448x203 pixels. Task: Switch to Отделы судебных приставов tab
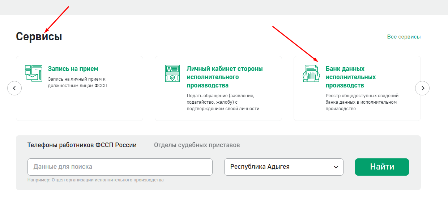(x=197, y=145)
